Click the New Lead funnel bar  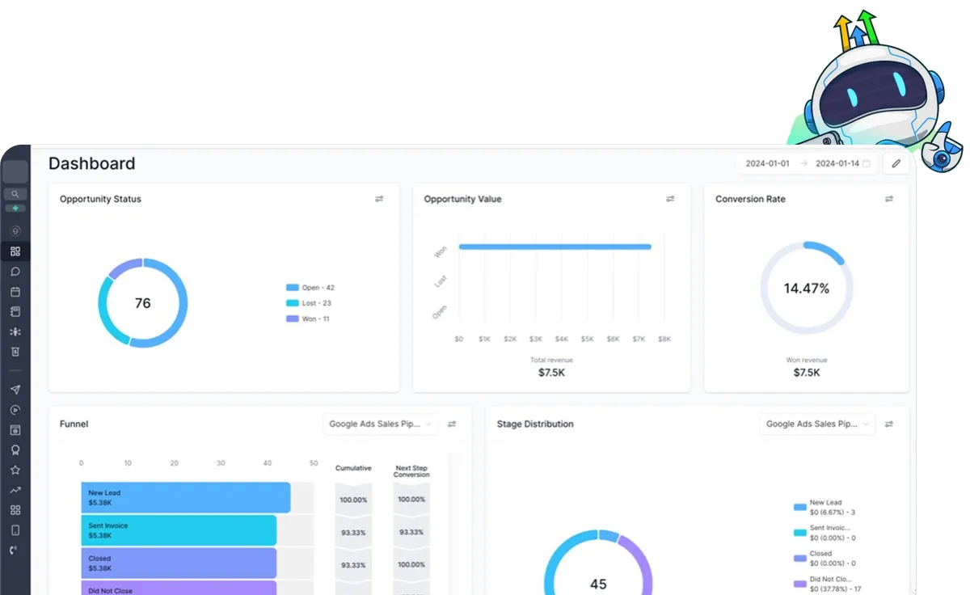point(185,497)
